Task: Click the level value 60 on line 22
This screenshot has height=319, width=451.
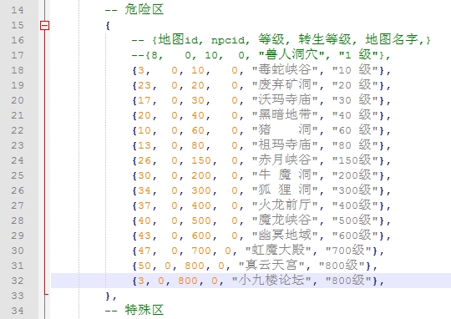Action: pos(198,130)
